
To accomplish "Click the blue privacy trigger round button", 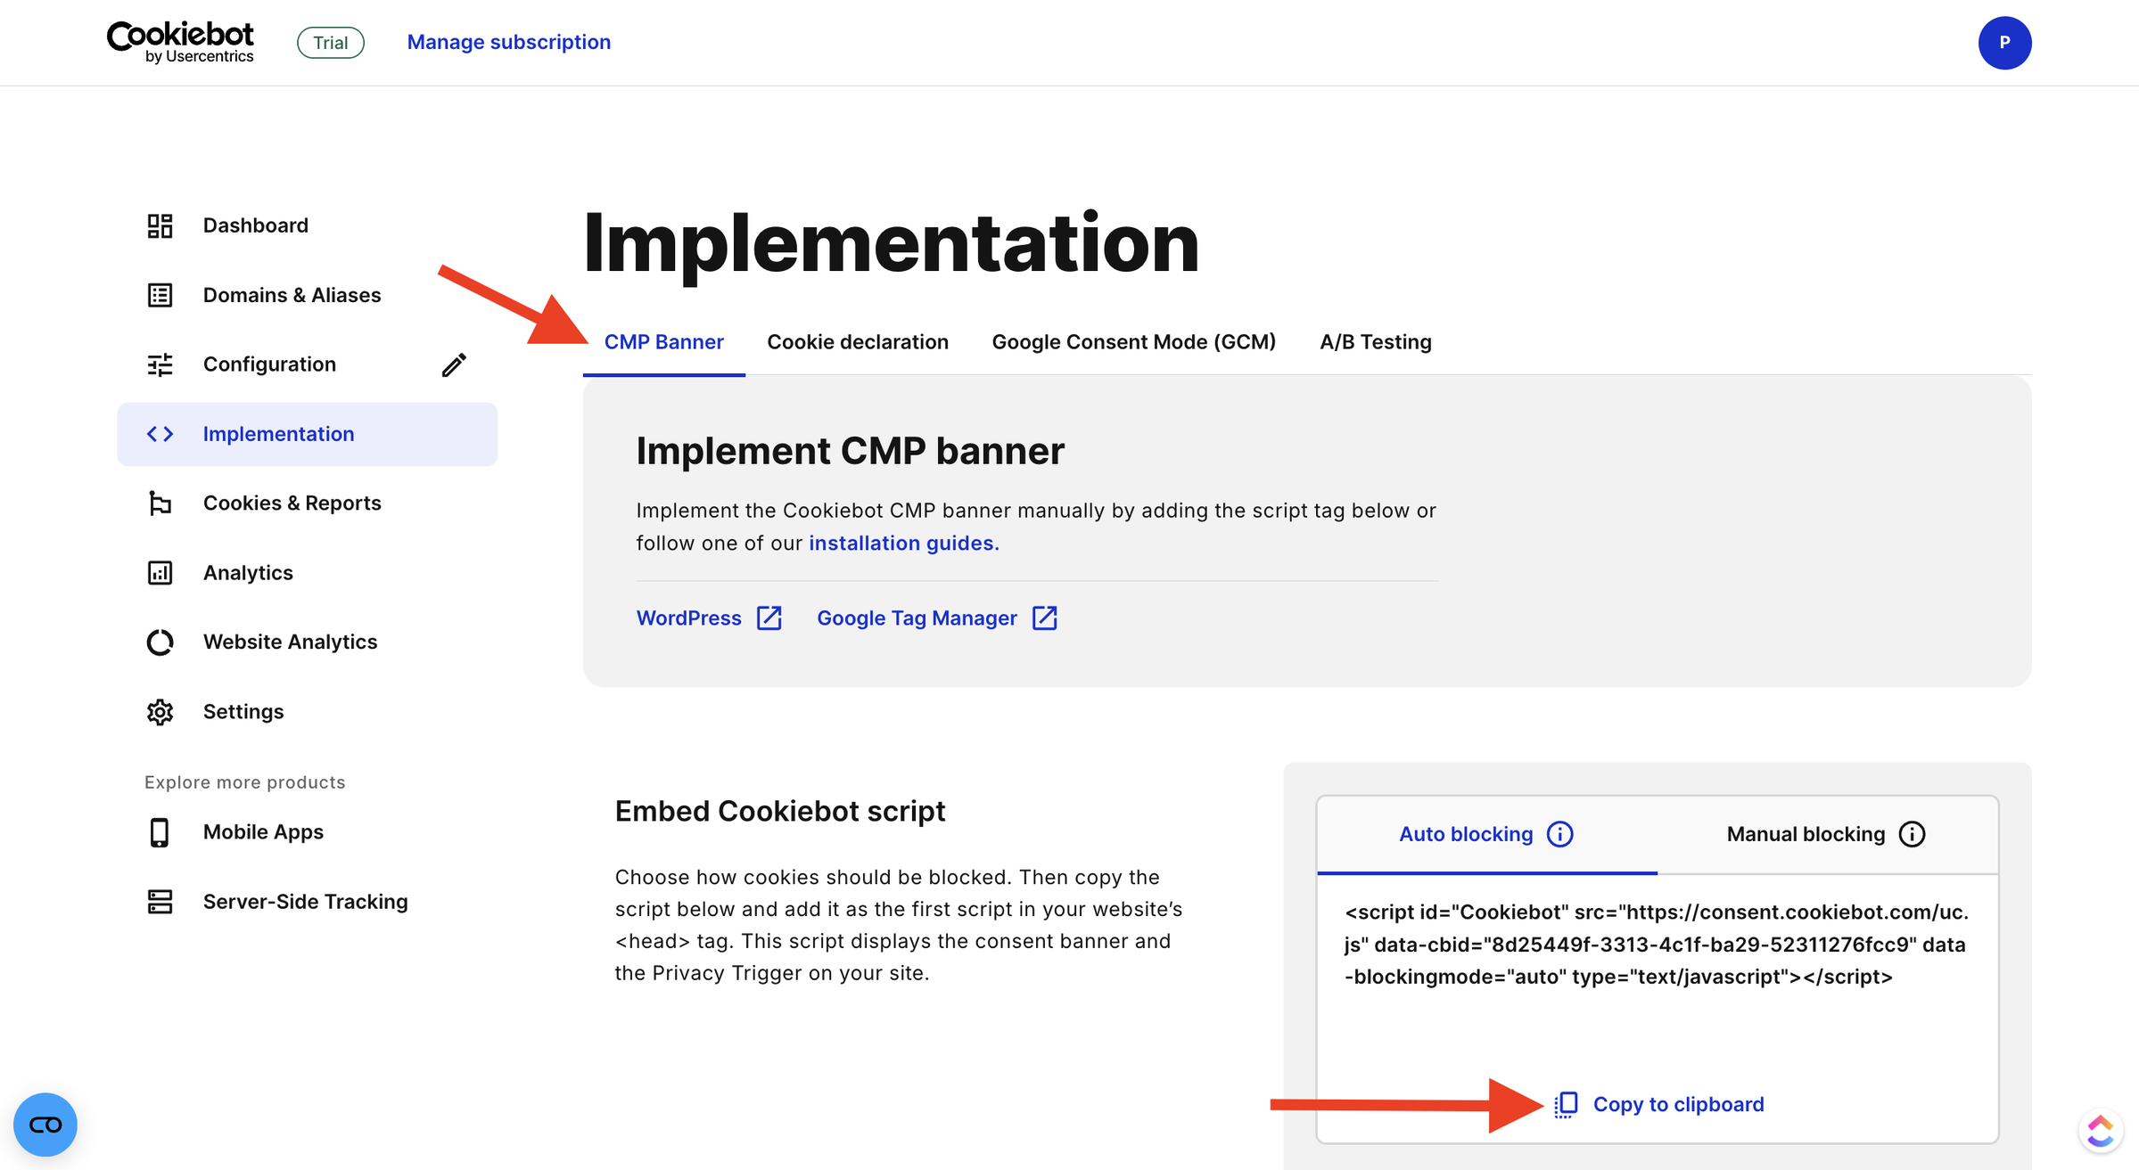I will click(x=45, y=1125).
